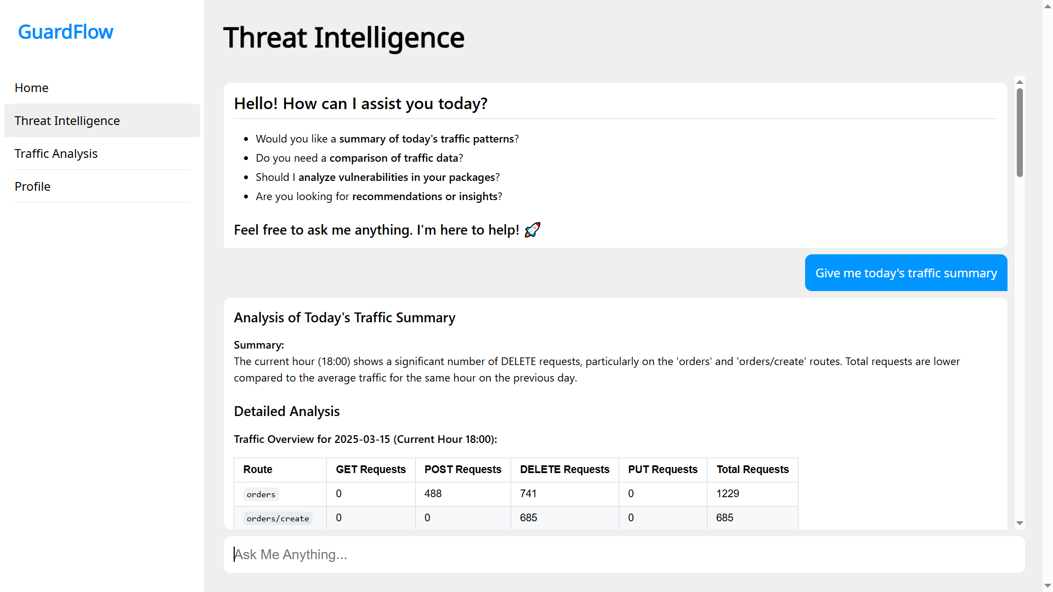The image size is (1053, 592).
Task: Select Threat Intelligence in sidebar
Action: [x=67, y=121]
